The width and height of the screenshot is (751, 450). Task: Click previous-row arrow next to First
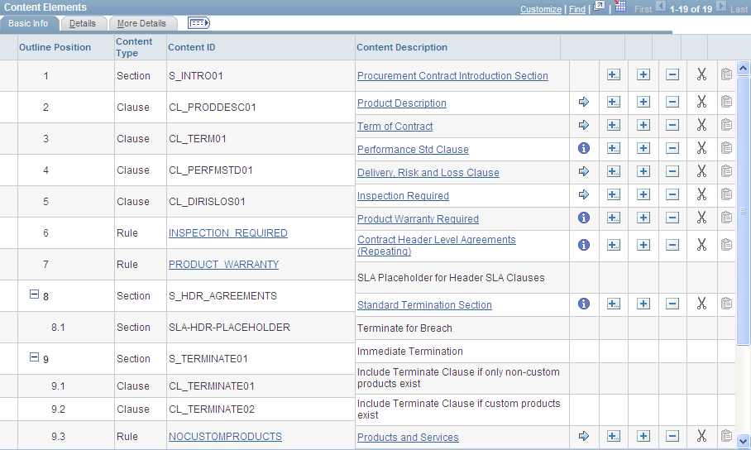click(x=661, y=7)
